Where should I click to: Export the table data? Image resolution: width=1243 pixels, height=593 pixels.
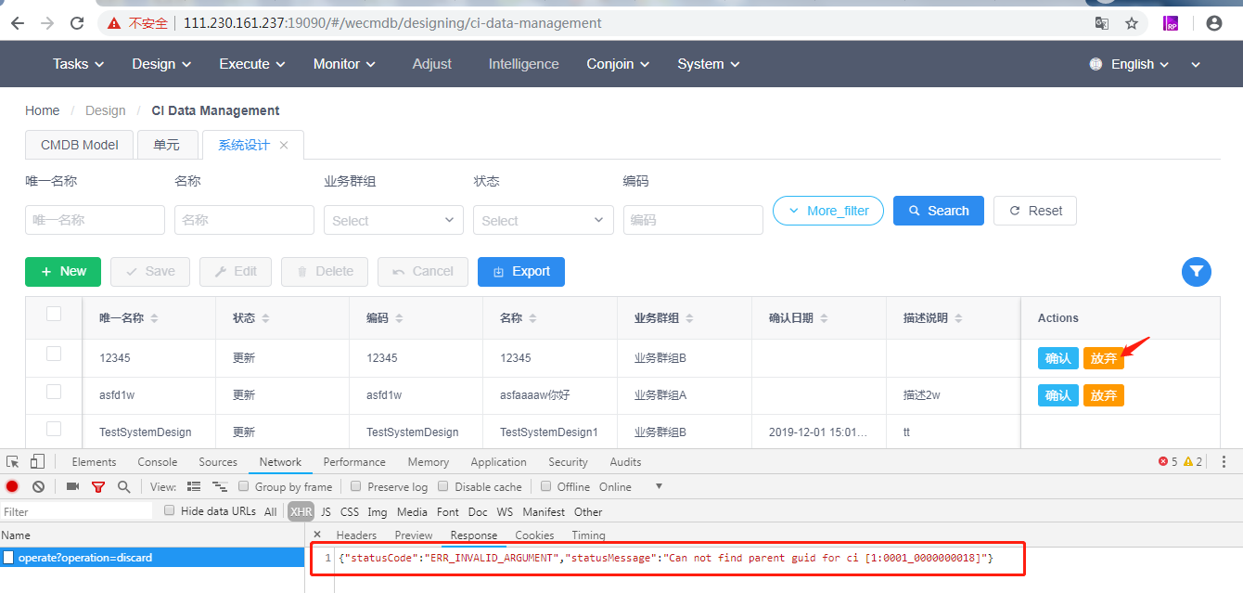(x=520, y=271)
